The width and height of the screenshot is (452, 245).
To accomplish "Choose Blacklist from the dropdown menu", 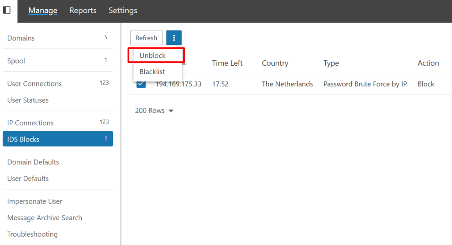I will click(152, 71).
